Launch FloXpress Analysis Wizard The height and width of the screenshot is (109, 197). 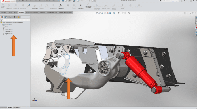coord(114,7)
